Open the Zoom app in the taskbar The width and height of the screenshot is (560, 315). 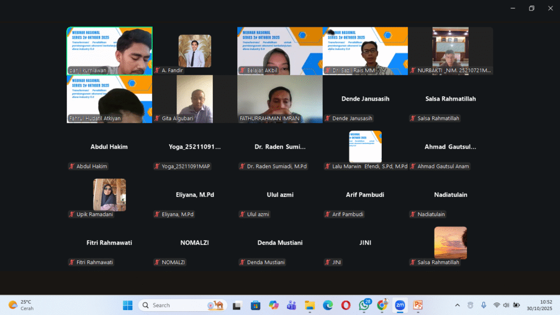pyautogui.click(x=400, y=305)
